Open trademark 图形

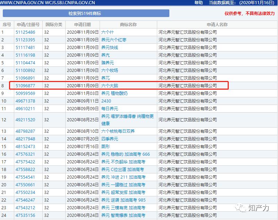point(106,146)
